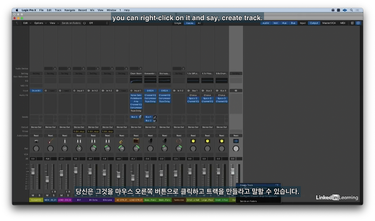Open the Mix menu
This screenshot has width=375, height=221.
click(92, 10)
